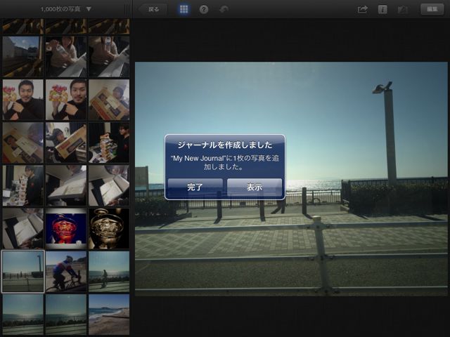Tap the 戻る back button
Screen dimensions: 450x337
(x=153, y=9)
